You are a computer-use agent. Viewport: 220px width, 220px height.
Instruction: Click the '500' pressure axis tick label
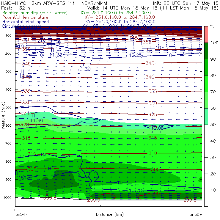point(8,107)
